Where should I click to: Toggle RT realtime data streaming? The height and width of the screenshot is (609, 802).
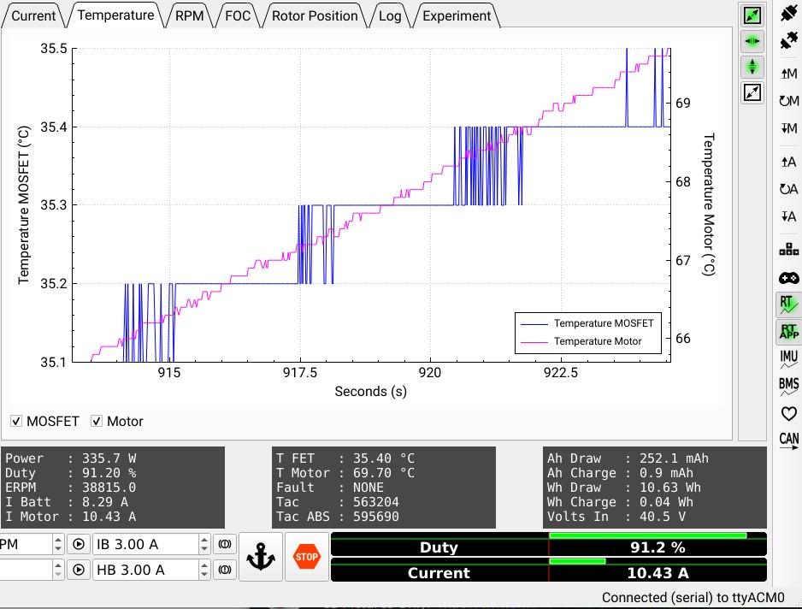tap(788, 304)
